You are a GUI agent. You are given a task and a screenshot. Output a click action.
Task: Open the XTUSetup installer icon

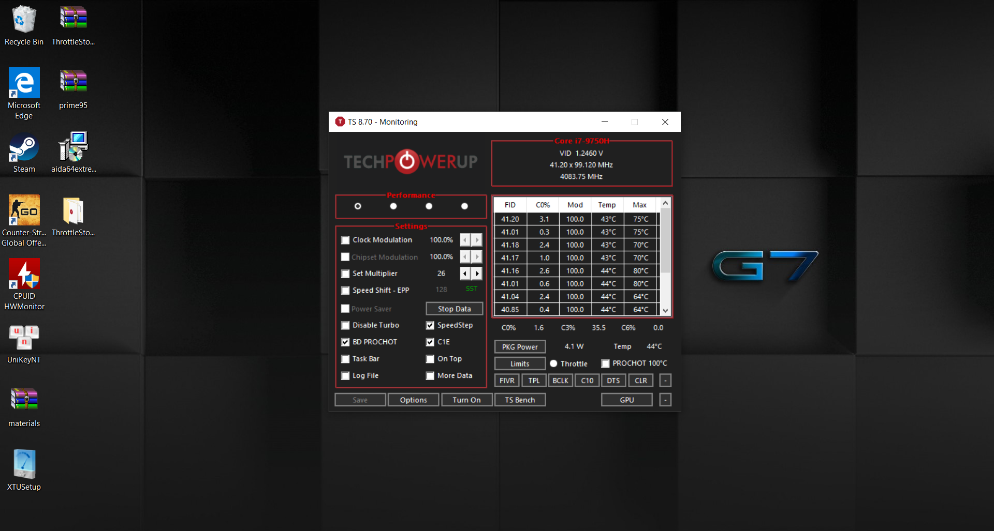click(24, 471)
